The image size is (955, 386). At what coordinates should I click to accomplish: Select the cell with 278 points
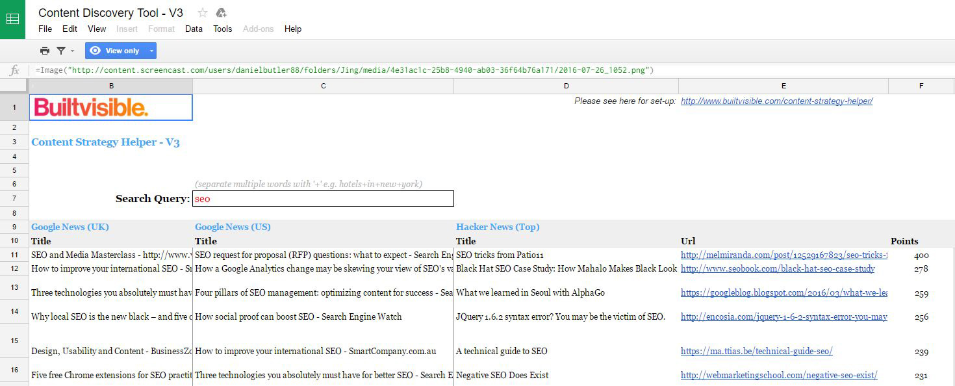point(921,268)
